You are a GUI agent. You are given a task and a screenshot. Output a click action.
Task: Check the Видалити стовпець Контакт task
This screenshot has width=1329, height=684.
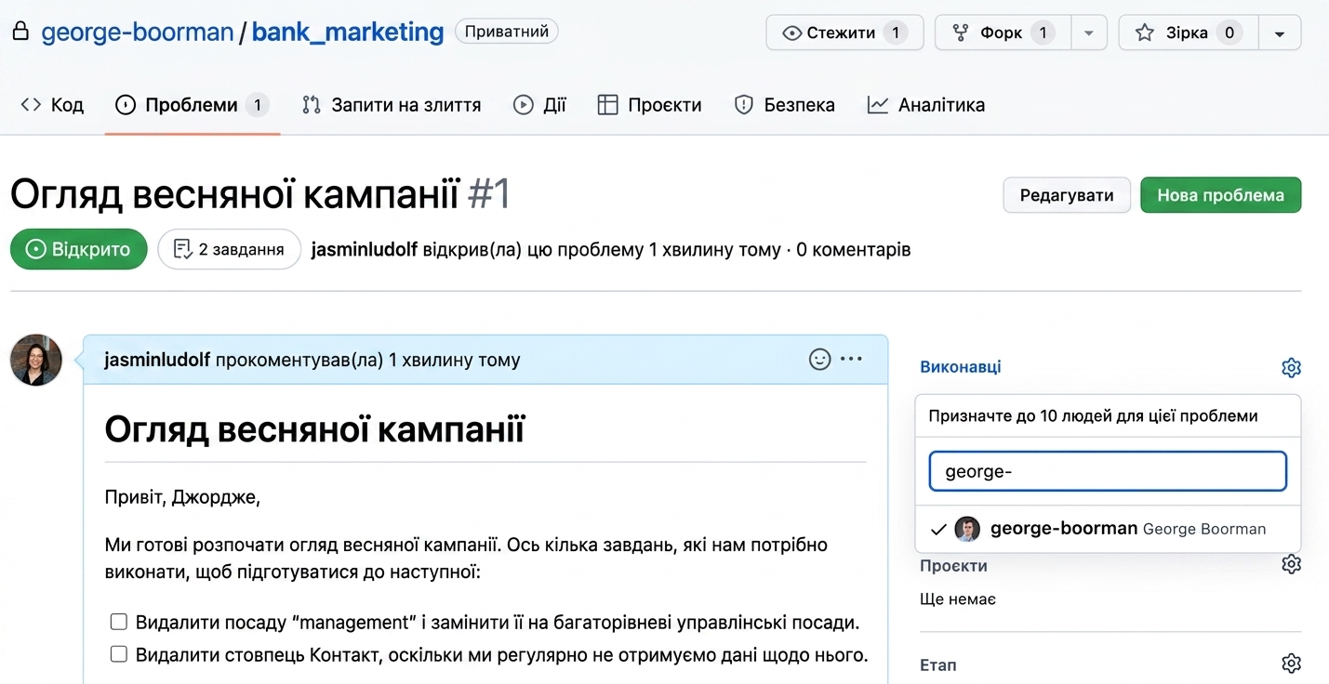[118, 654]
